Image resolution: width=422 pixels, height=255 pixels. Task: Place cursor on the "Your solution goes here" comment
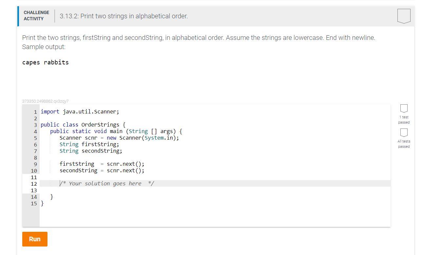pyautogui.click(x=106, y=183)
